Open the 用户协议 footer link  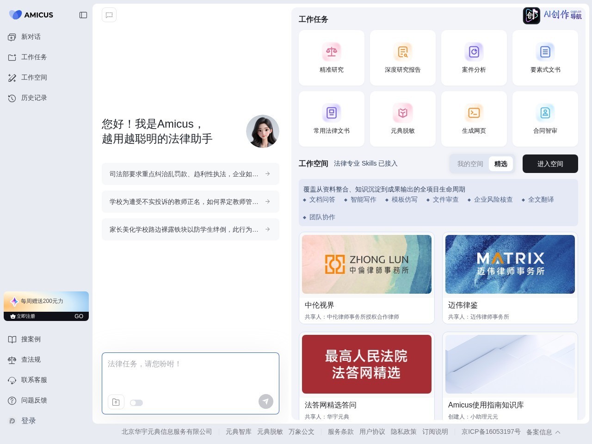coord(372,432)
